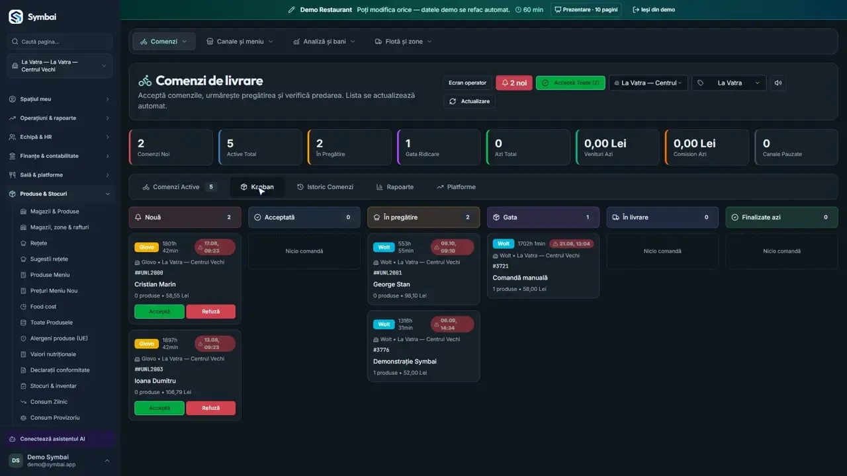The image size is (847, 476).
Task: Expand the Comenzi top menu
Action: click(x=164, y=41)
